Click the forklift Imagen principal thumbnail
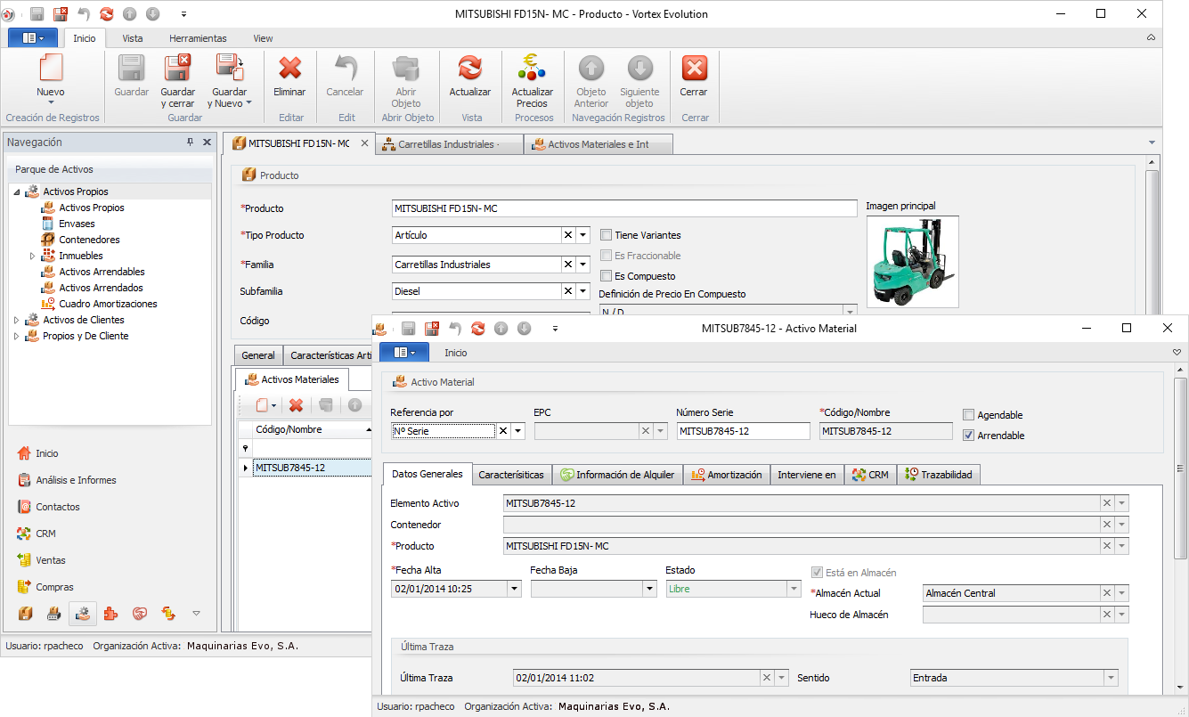 pos(913,261)
